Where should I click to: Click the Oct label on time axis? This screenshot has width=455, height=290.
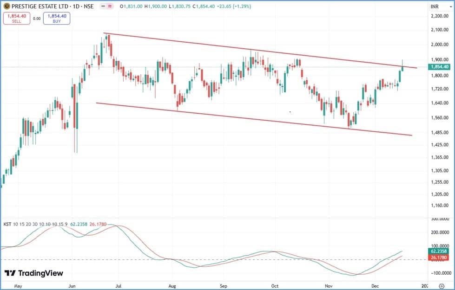click(275, 285)
